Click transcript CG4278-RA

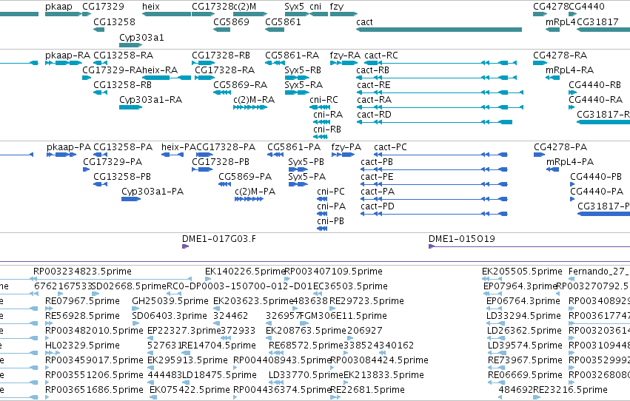coord(560,55)
